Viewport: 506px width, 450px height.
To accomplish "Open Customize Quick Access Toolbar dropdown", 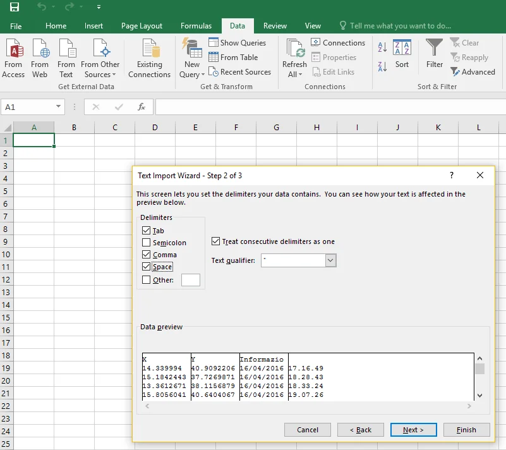I will pos(99,7).
